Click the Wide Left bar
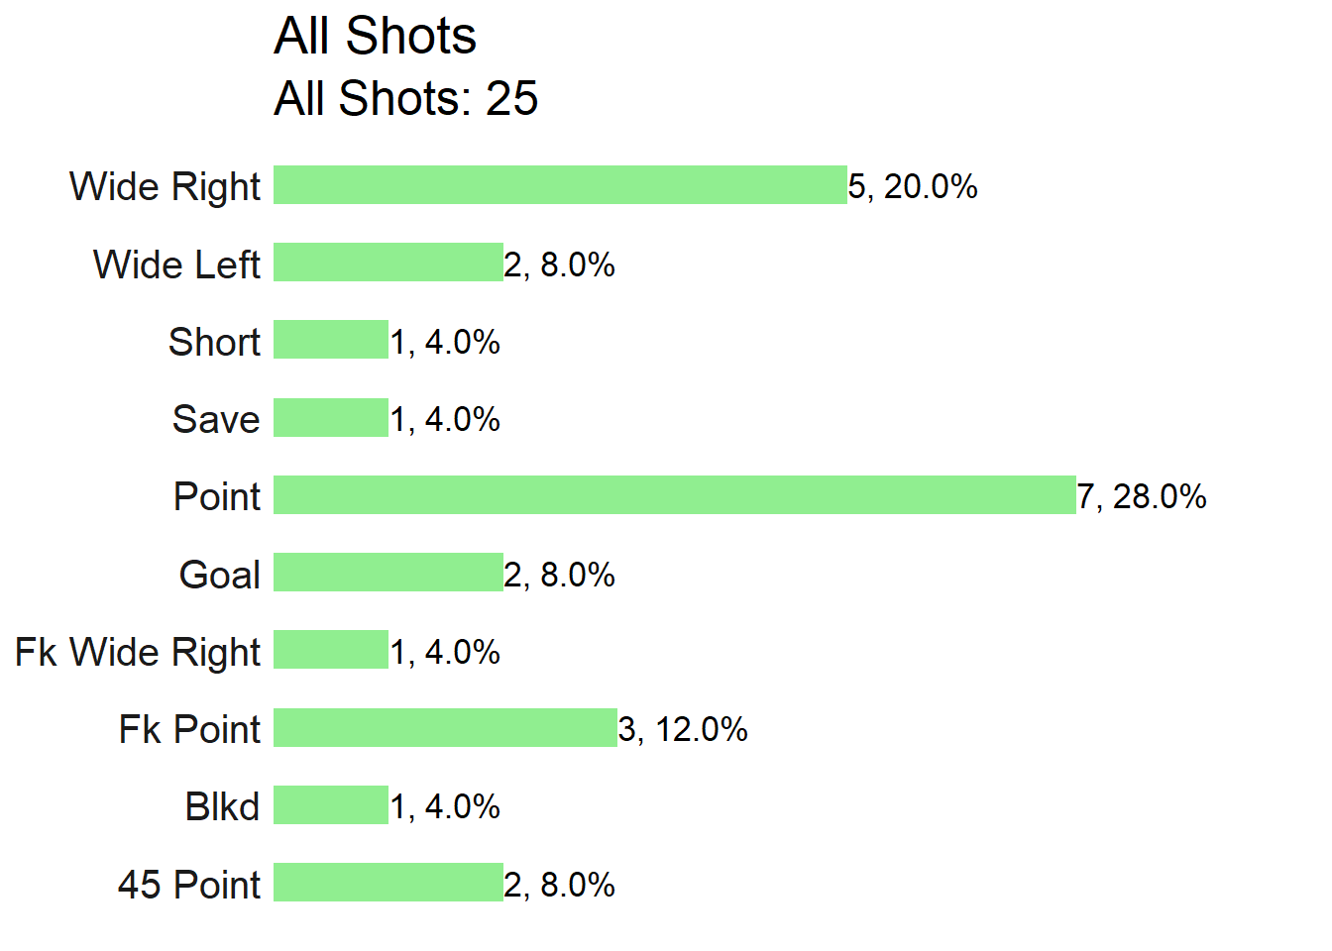 click(x=388, y=263)
